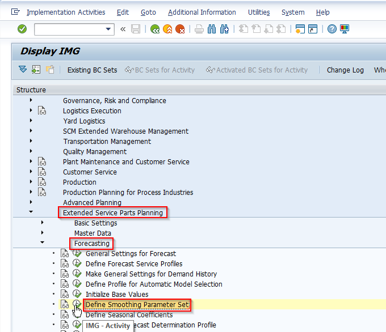Image resolution: width=386 pixels, height=332 pixels.
Task: Click the Structure column header
Action: tap(31, 90)
